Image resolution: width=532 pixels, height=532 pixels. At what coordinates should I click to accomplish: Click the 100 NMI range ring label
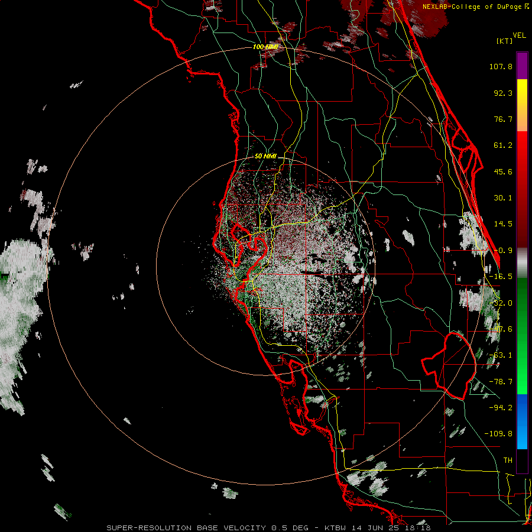click(x=265, y=47)
